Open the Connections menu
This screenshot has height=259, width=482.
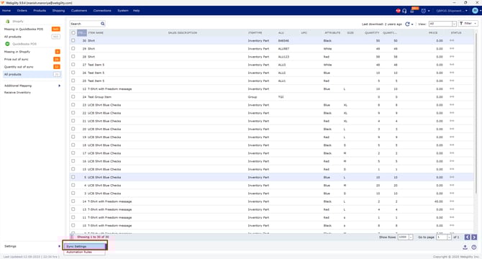point(102,11)
